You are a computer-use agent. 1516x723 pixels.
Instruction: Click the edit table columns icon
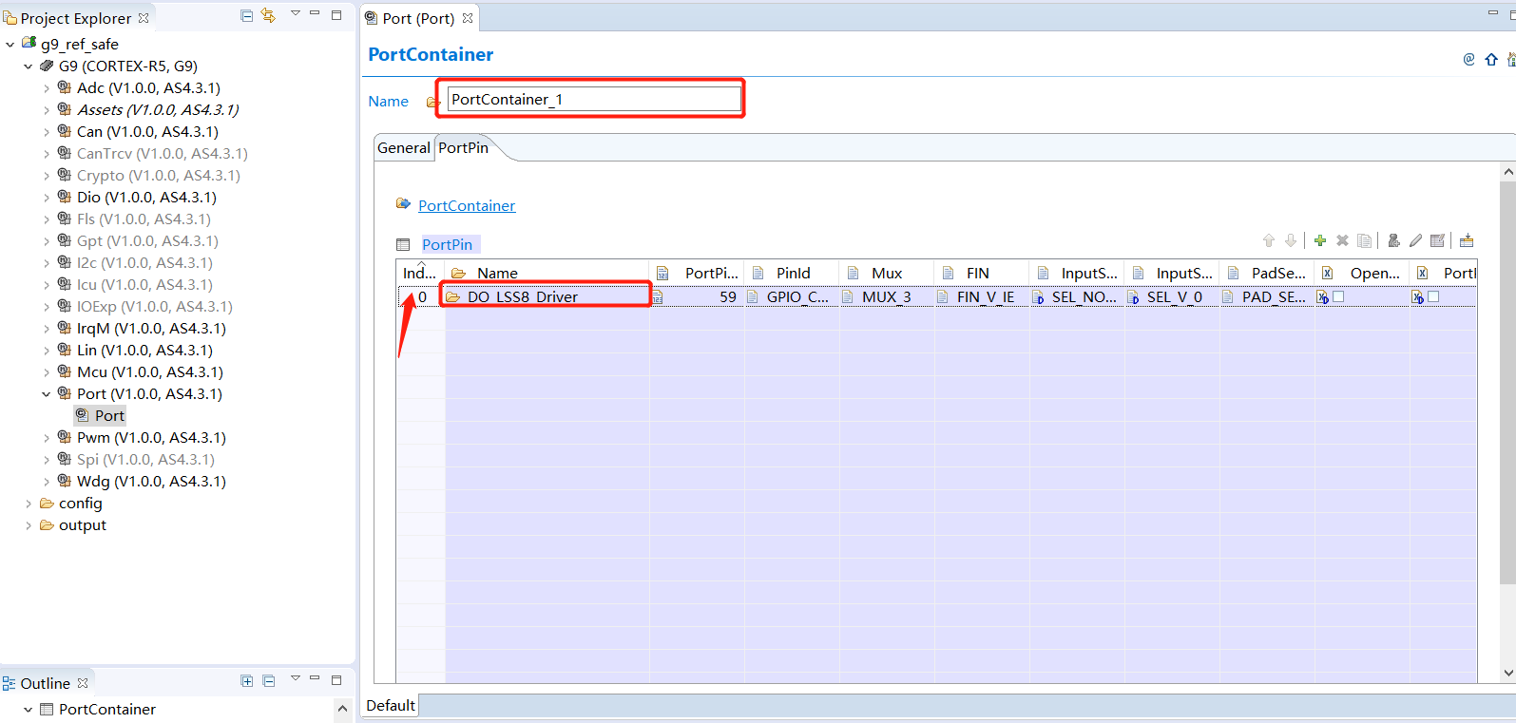(1437, 240)
